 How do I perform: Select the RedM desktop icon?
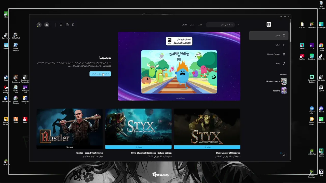coord(25,120)
